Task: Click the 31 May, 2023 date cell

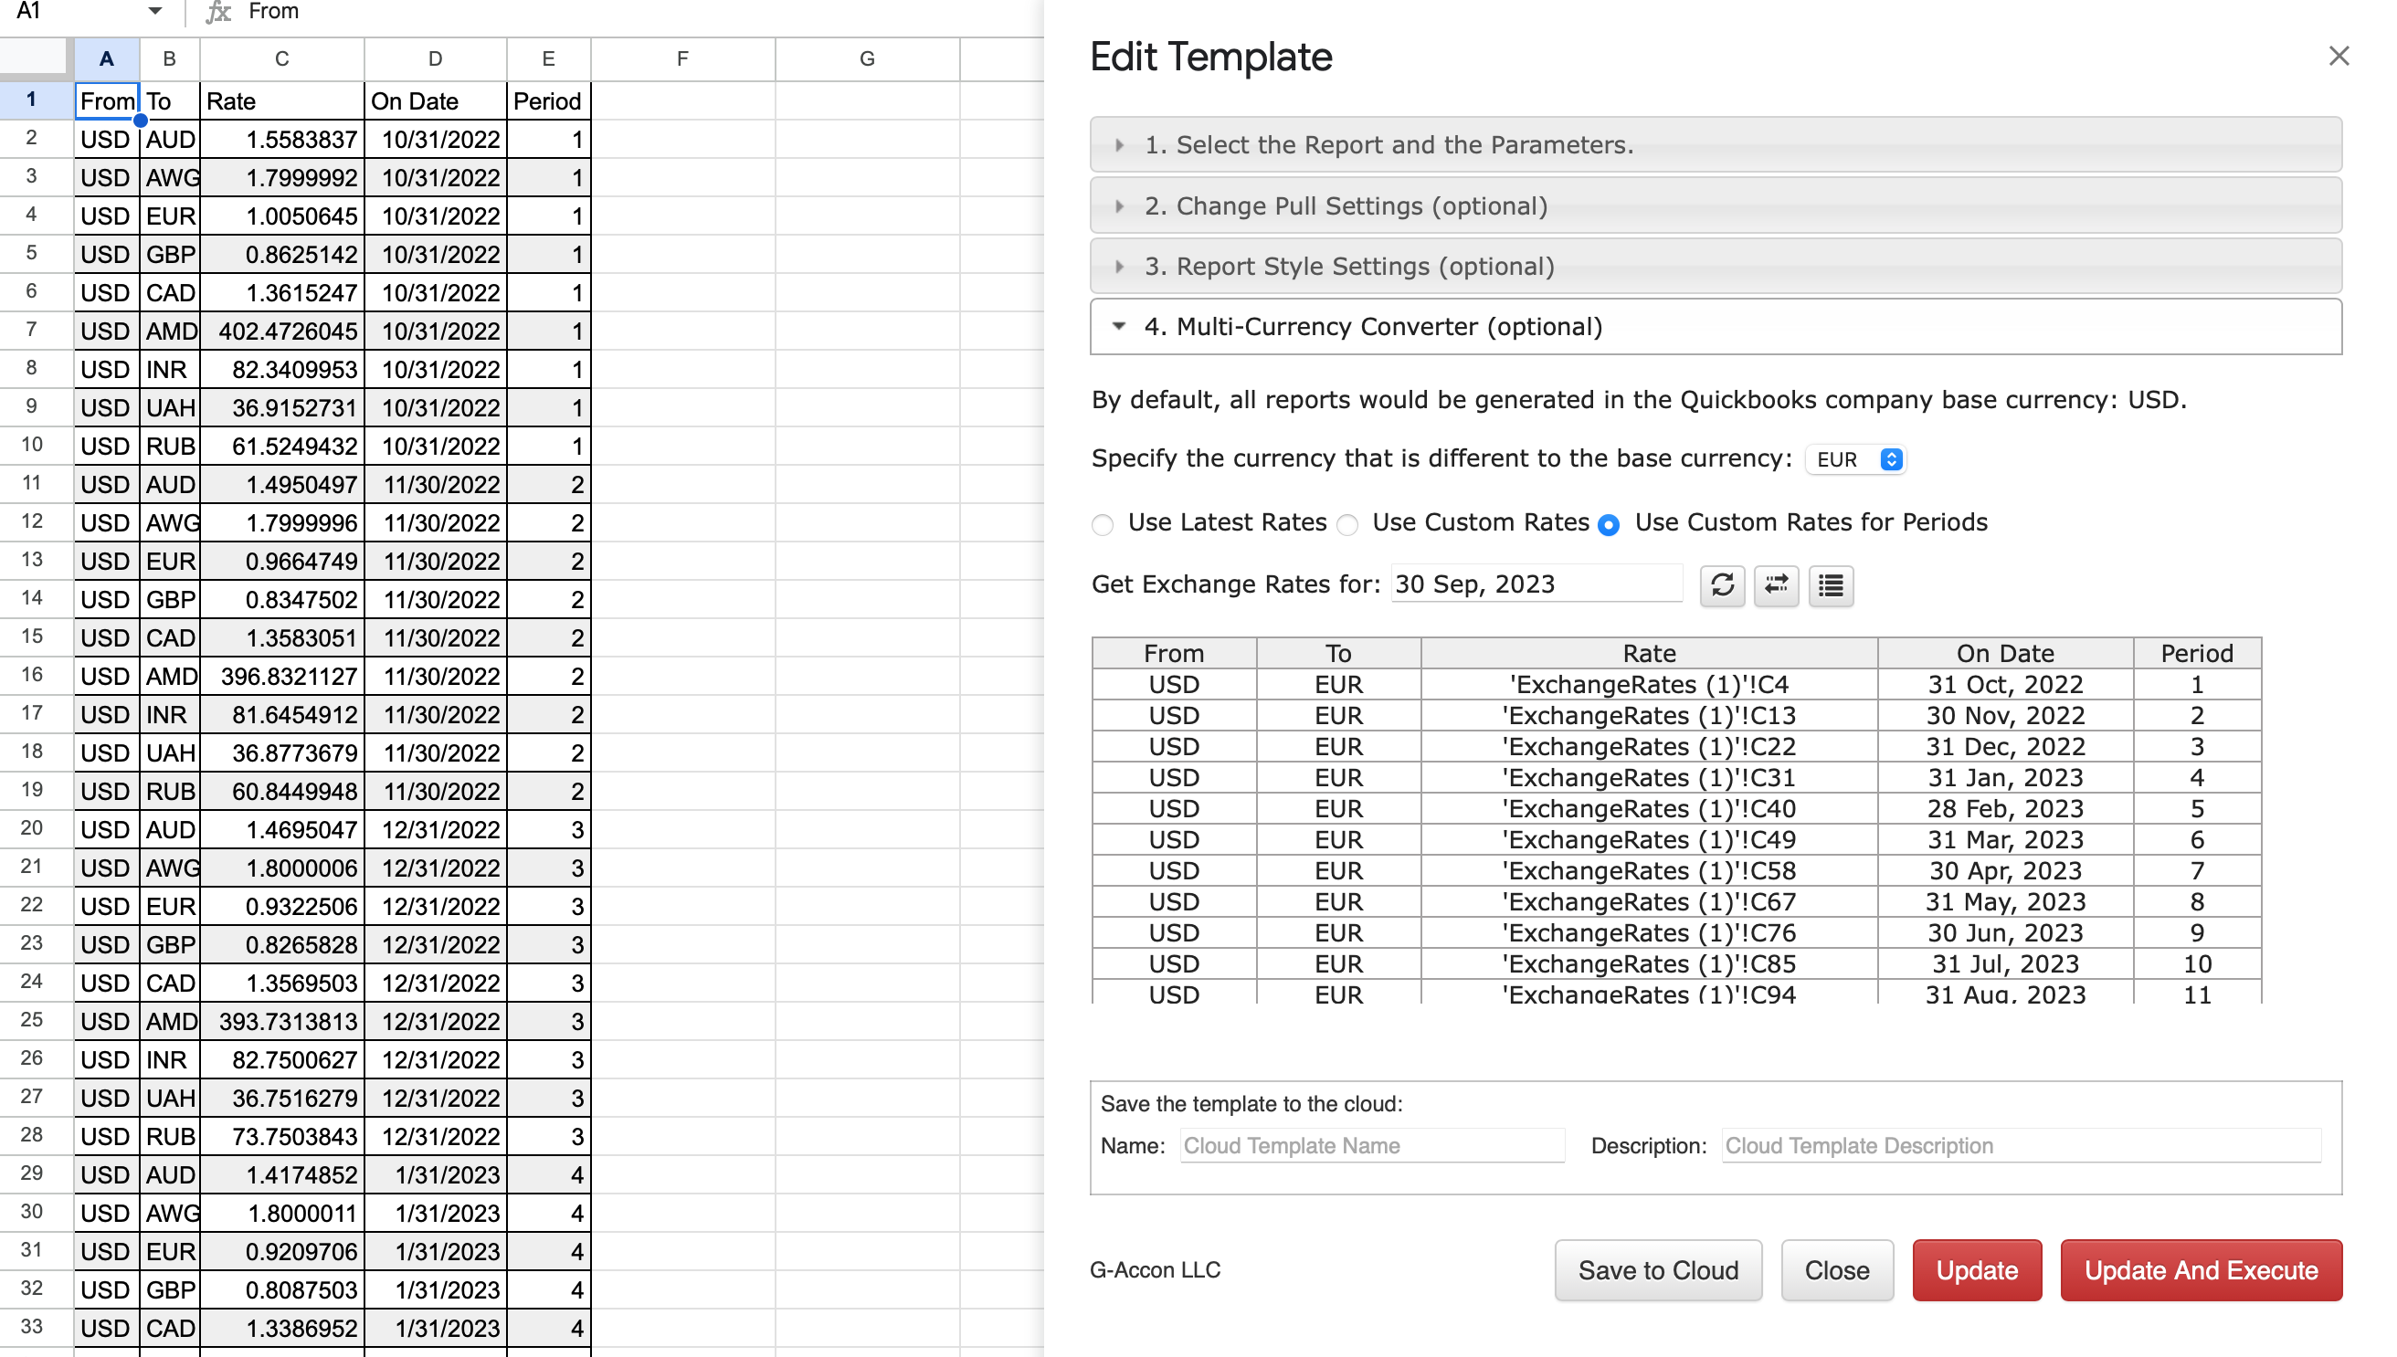Action: pyautogui.click(x=2004, y=901)
